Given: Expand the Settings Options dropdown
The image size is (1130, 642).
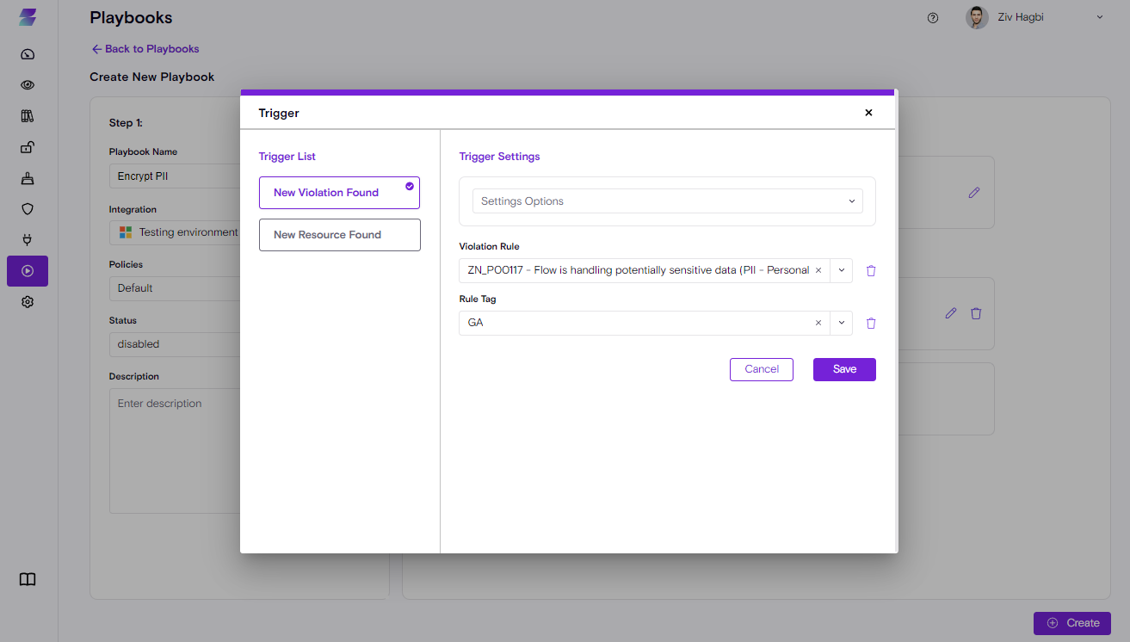Looking at the screenshot, I should point(667,201).
